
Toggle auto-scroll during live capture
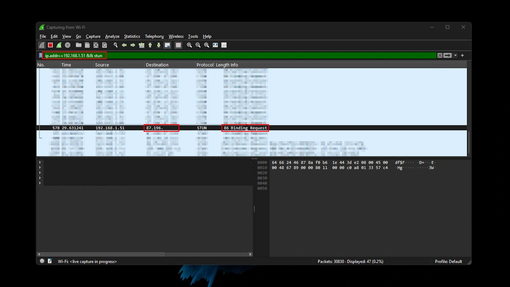point(167,45)
